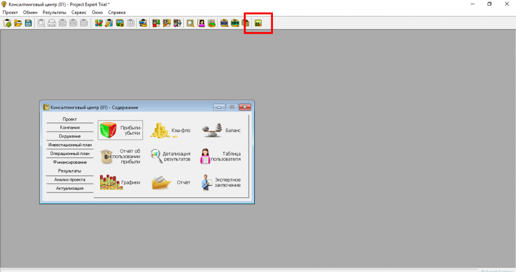516x272 pixels.
Task: Open the Справка menu
Action: click(117, 12)
